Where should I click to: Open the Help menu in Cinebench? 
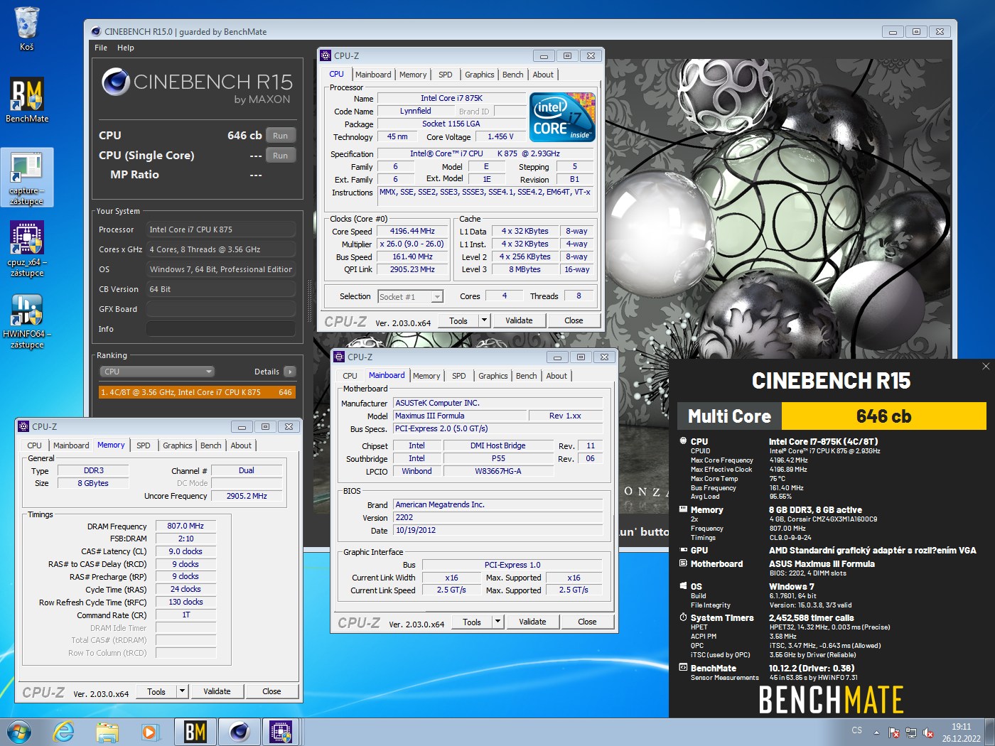pyautogui.click(x=125, y=48)
